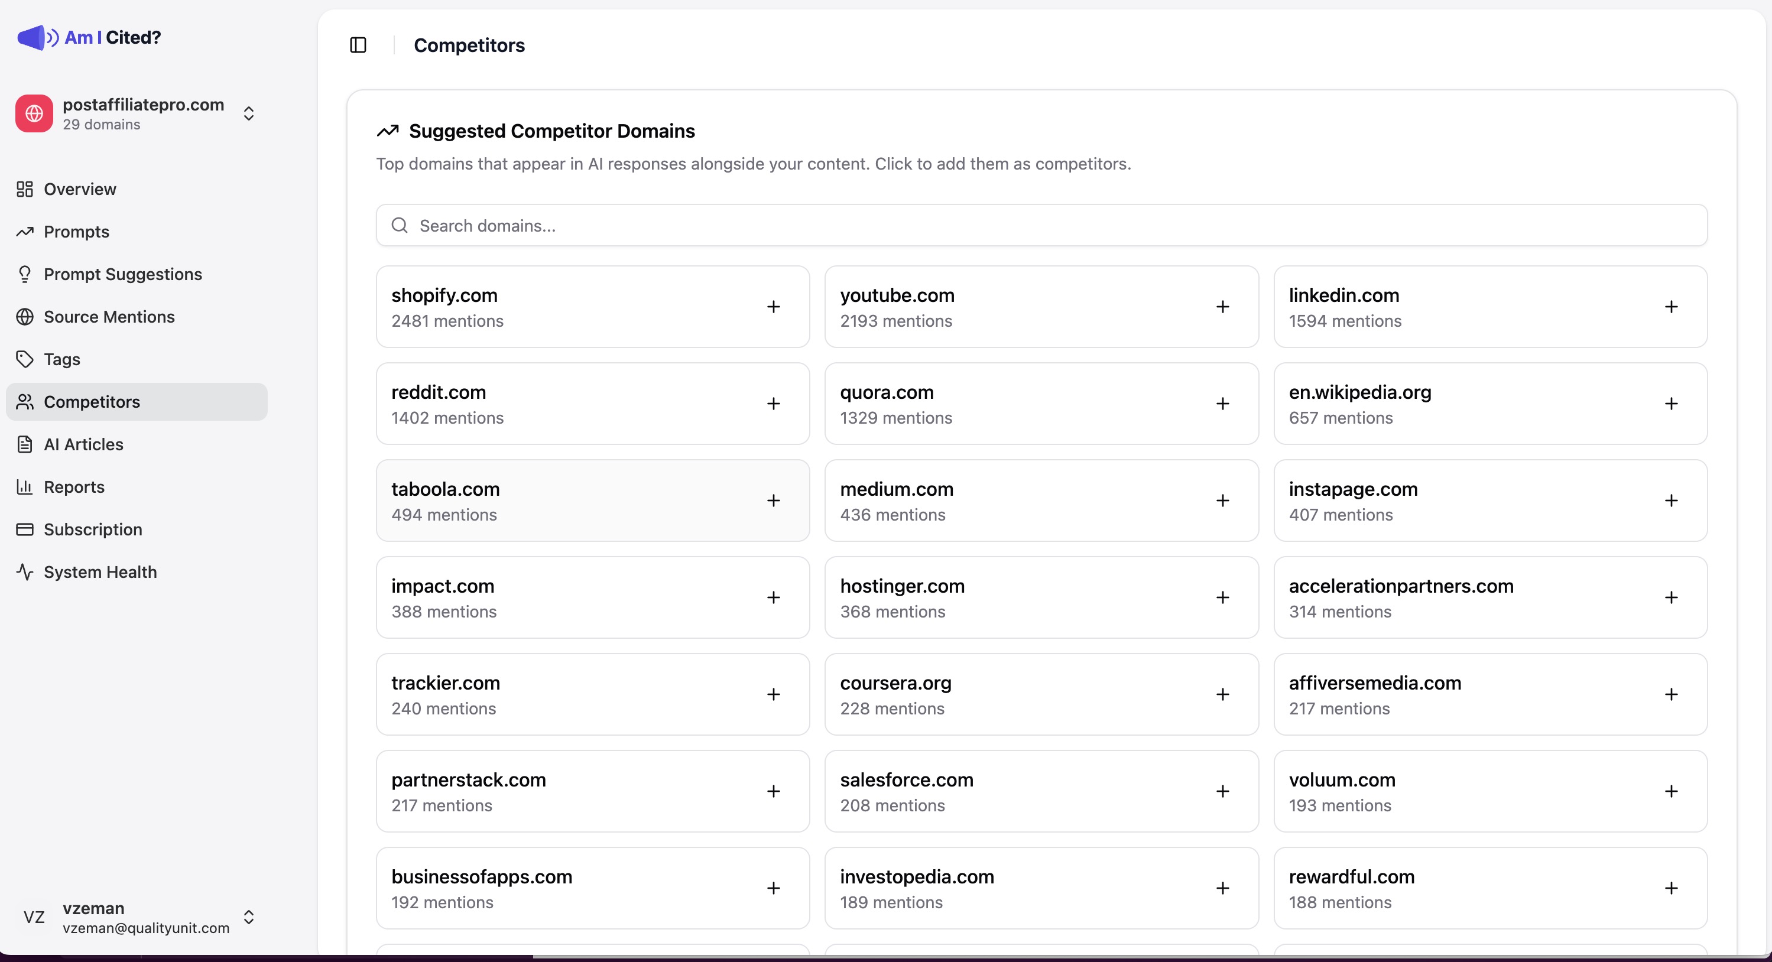This screenshot has height=962, width=1772.
Task: Click the search magnifier icon
Action: (x=400, y=225)
